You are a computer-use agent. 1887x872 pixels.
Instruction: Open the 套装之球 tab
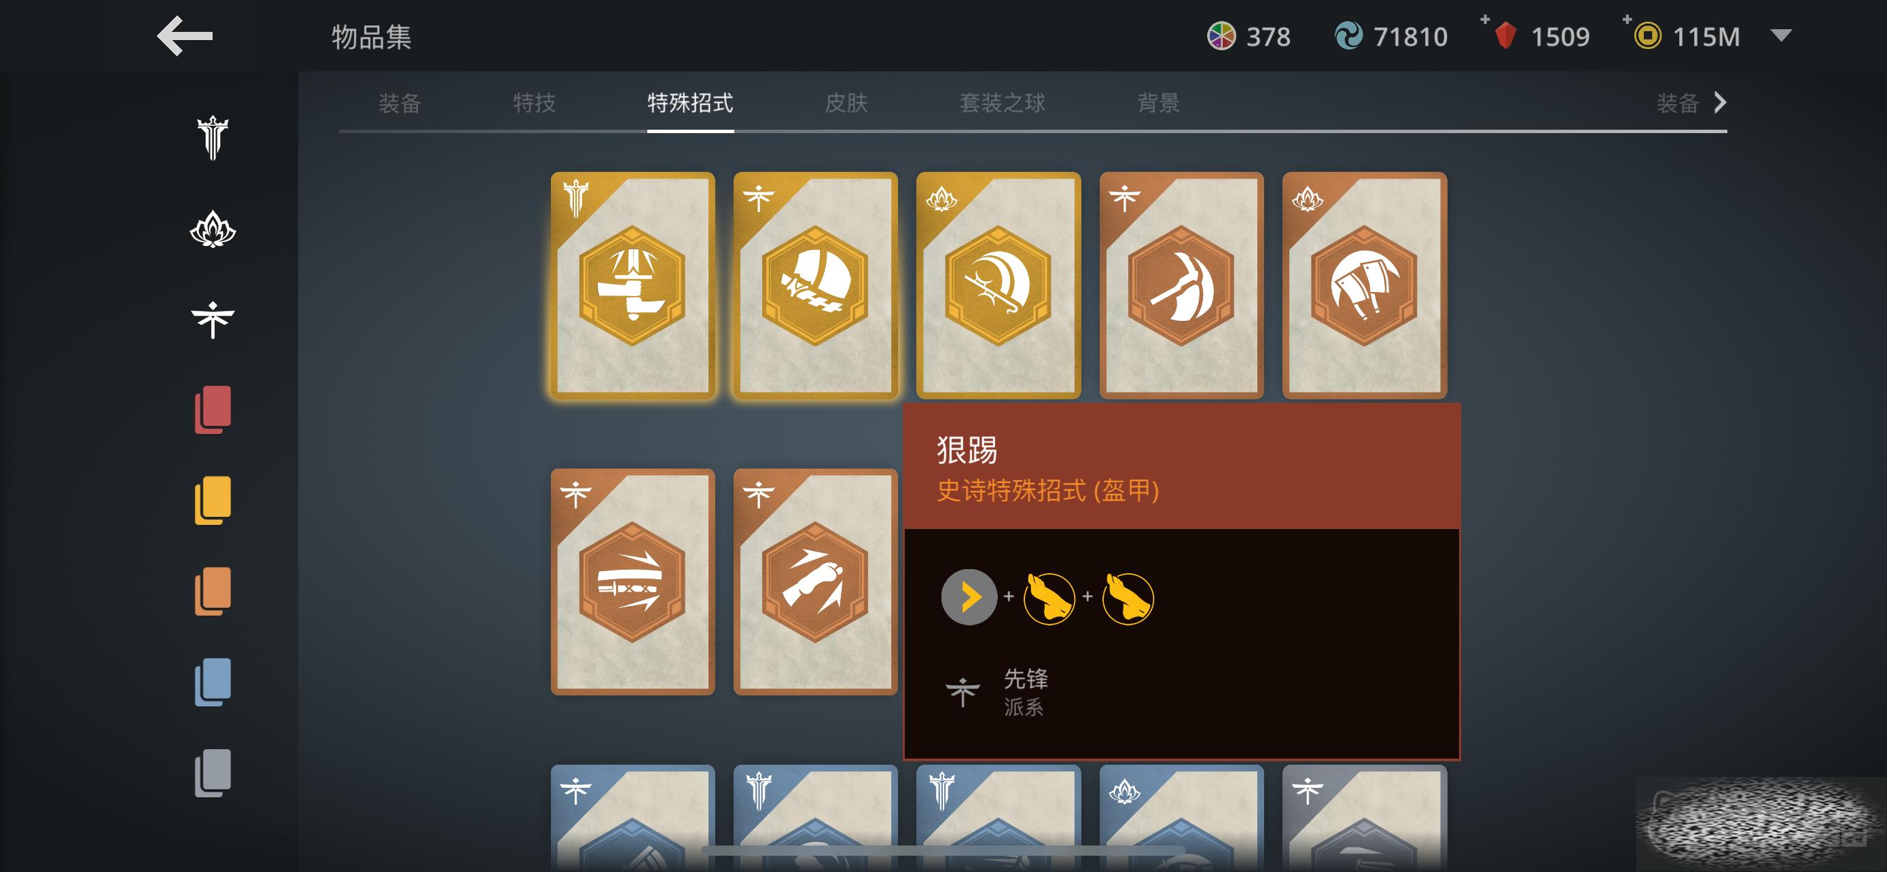point(1002,103)
